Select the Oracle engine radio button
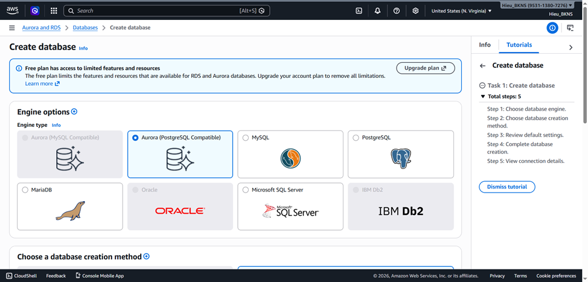 135,190
